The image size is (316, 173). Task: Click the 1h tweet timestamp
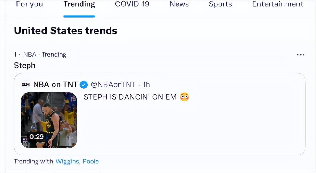(146, 84)
